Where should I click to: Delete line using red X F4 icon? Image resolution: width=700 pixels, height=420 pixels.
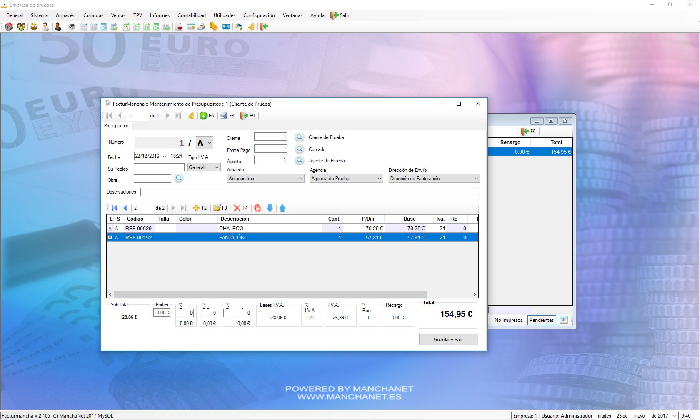click(237, 208)
